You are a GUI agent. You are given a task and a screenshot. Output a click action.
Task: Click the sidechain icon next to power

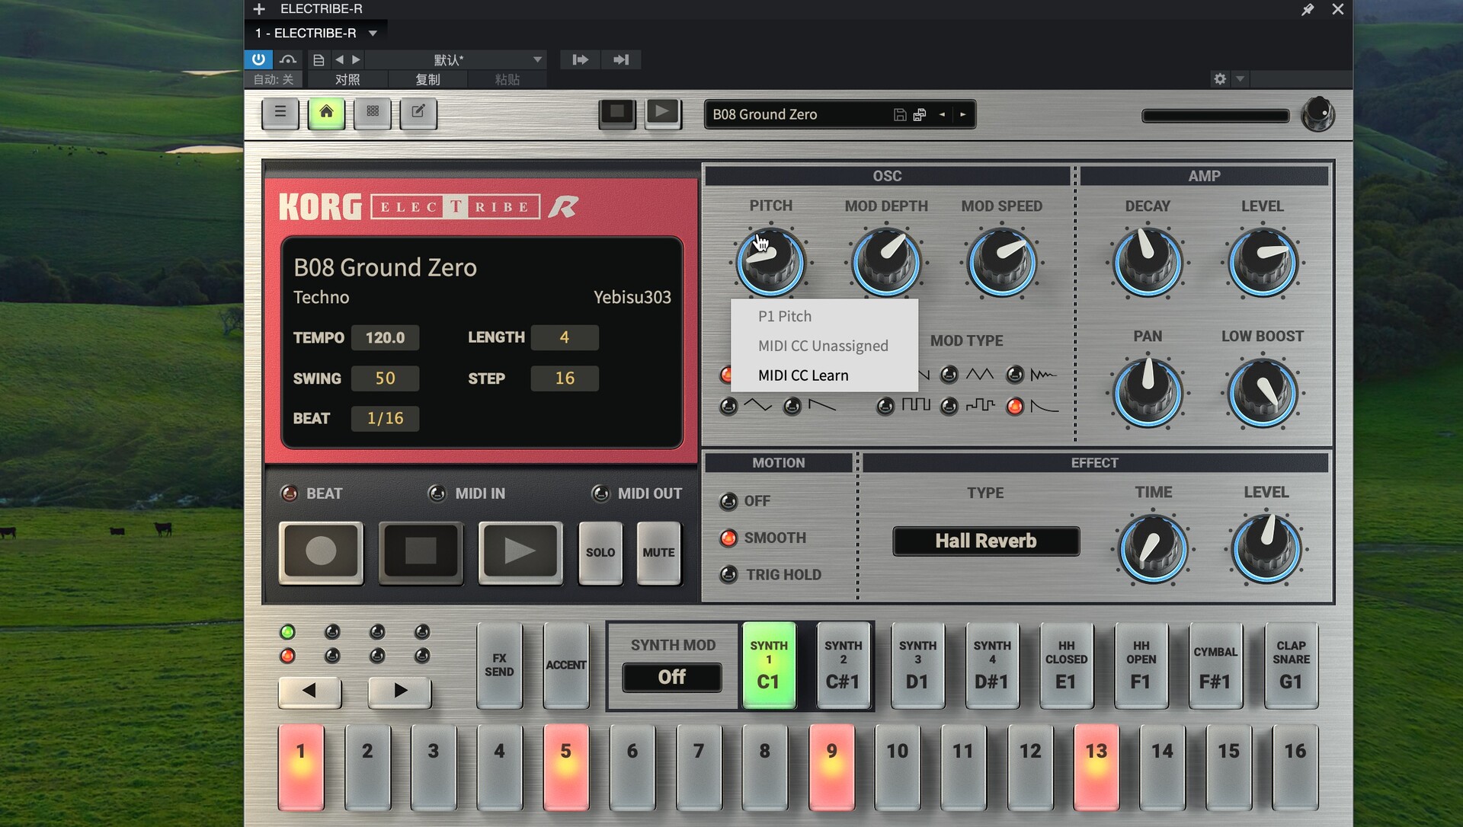[288, 59]
